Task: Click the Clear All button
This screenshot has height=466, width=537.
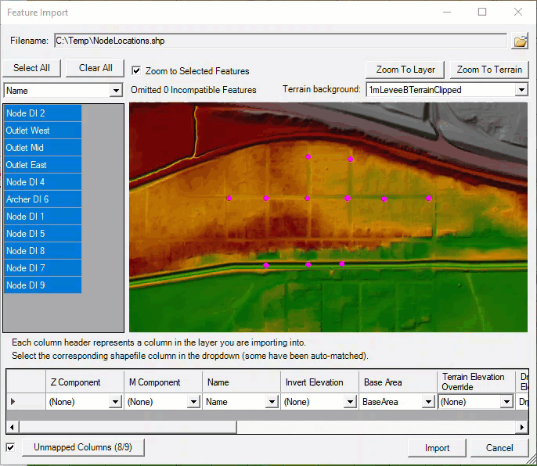Action: [x=96, y=68]
